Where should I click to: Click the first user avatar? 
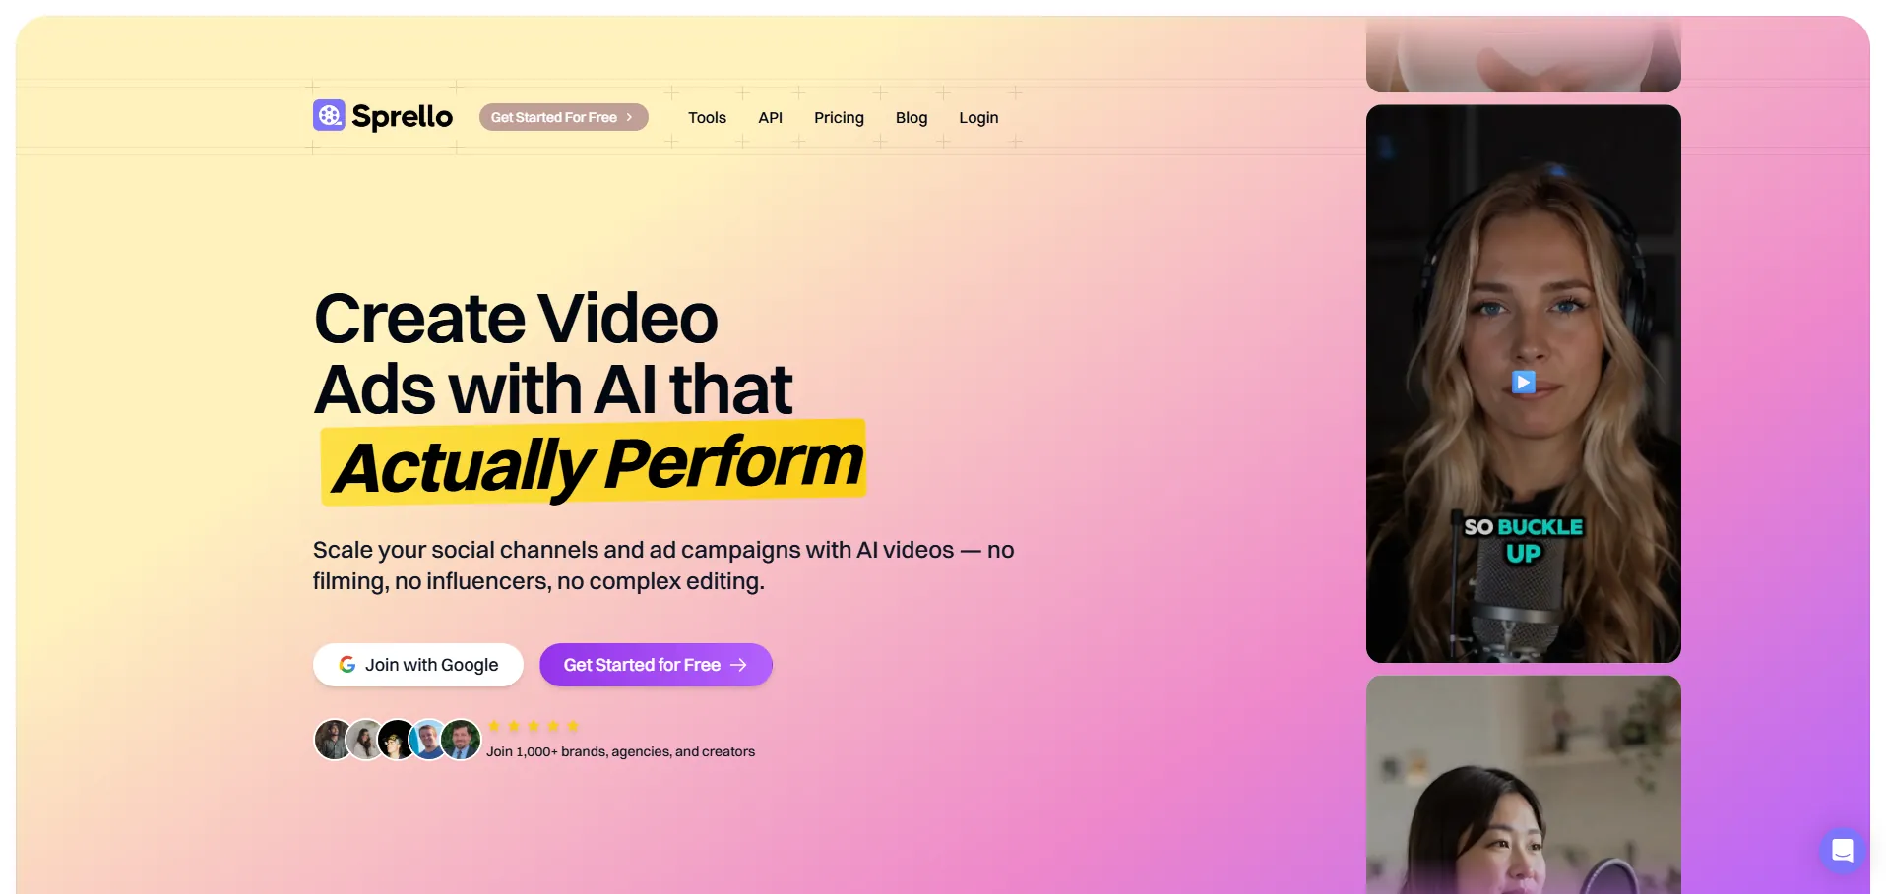tap(333, 740)
